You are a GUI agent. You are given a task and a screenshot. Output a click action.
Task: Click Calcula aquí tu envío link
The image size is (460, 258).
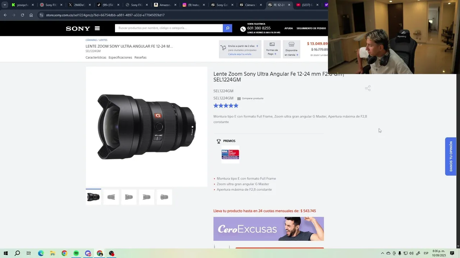240,54
